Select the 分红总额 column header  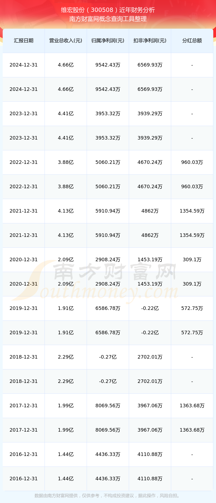point(192,41)
